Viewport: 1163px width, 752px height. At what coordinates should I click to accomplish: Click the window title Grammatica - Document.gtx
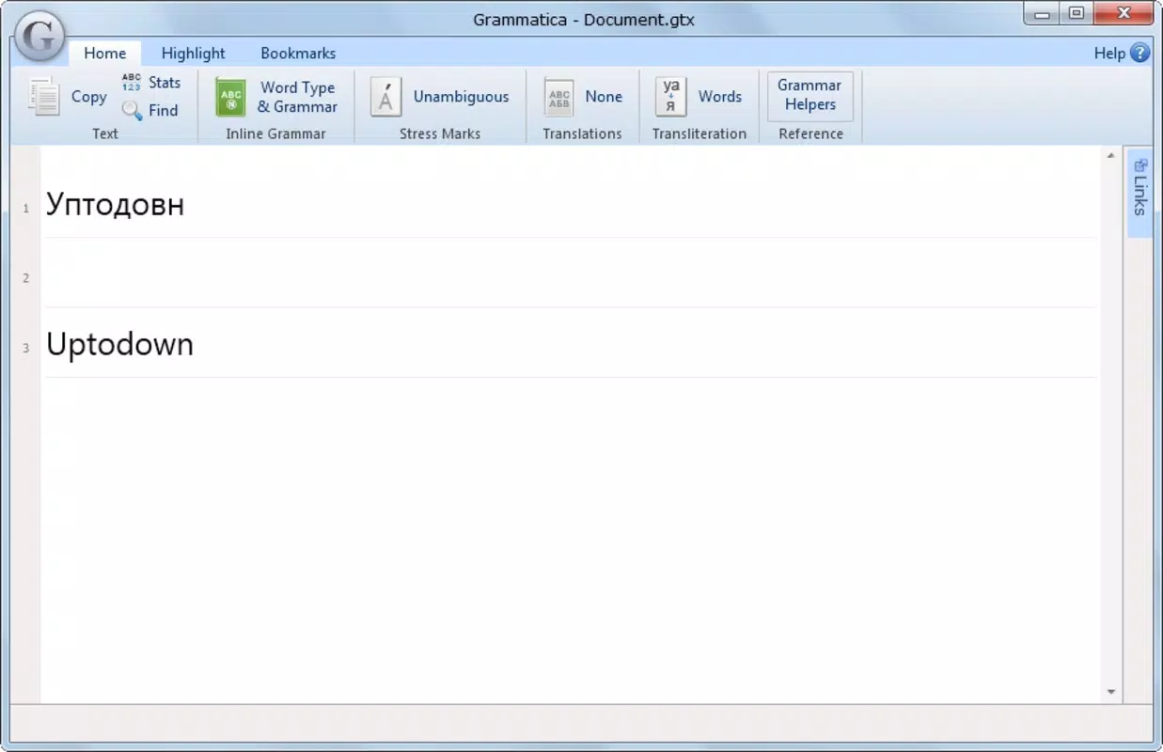pyautogui.click(x=584, y=19)
